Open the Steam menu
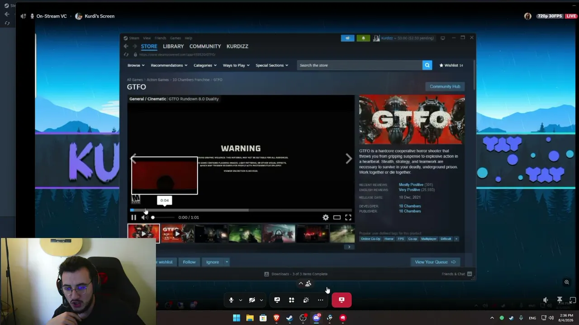This screenshot has height=325, width=579. (134, 38)
